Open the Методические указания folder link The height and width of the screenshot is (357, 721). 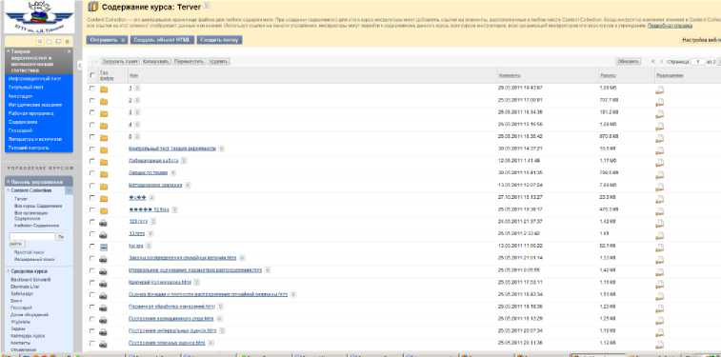click(155, 185)
